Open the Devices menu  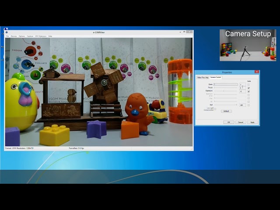[x=14, y=36]
